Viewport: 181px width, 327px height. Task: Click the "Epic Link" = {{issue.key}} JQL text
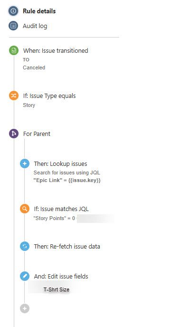pyautogui.click(x=67, y=180)
